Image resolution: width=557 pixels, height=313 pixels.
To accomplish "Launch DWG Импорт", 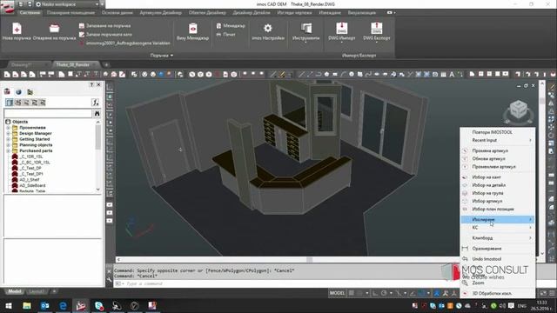I will 342,32.
